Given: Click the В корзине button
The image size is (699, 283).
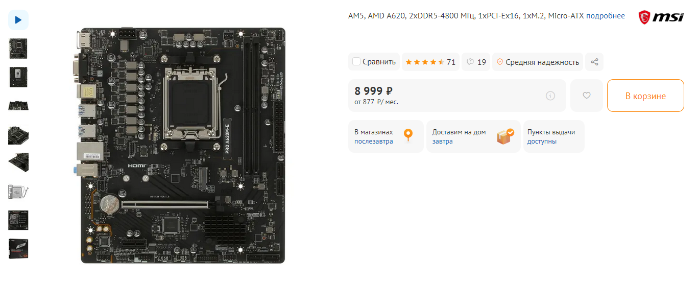Looking at the screenshot, I should (645, 96).
